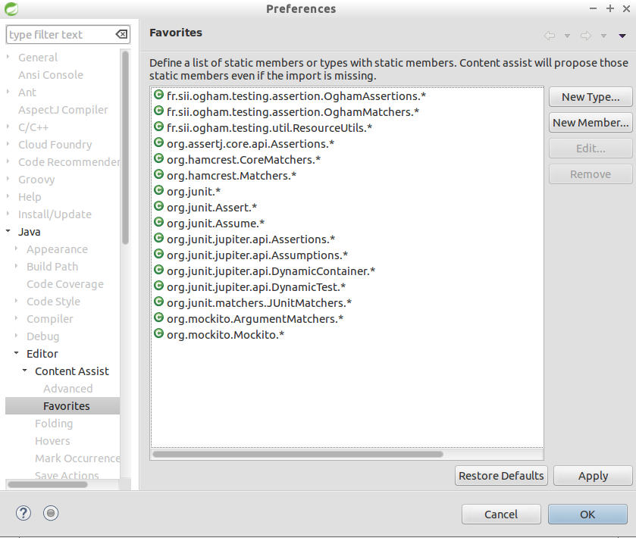The height and width of the screenshot is (538, 636).
Task: Click the forward navigation arrow icon
Action: pyautogui.click(x=586, y=36)
